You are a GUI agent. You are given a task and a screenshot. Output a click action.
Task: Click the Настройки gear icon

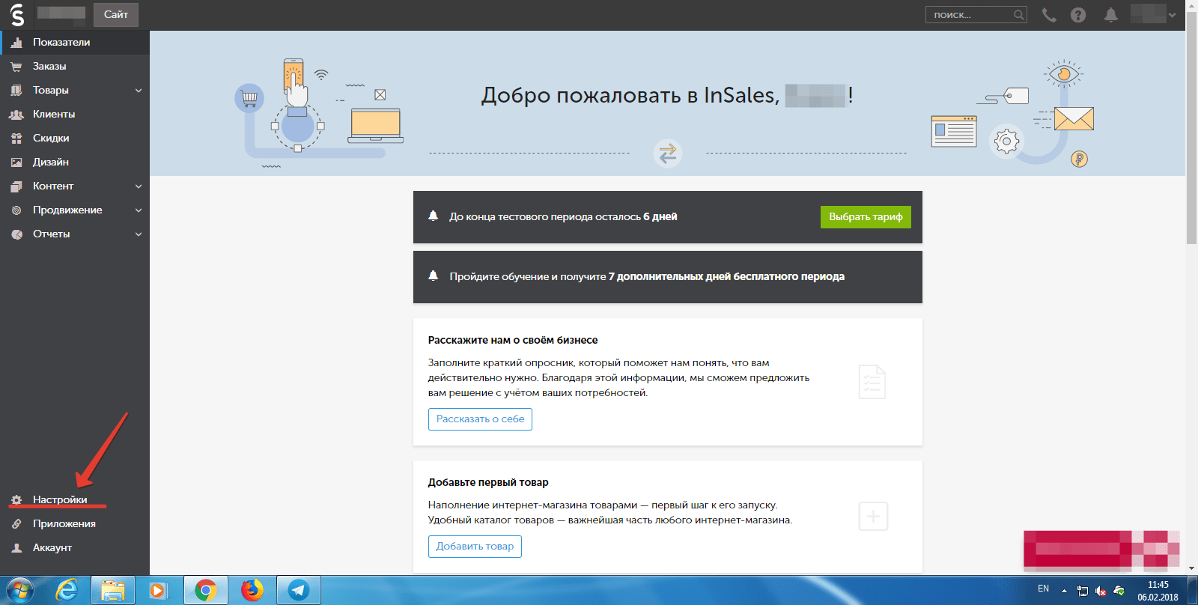click(x=16, y=500)
